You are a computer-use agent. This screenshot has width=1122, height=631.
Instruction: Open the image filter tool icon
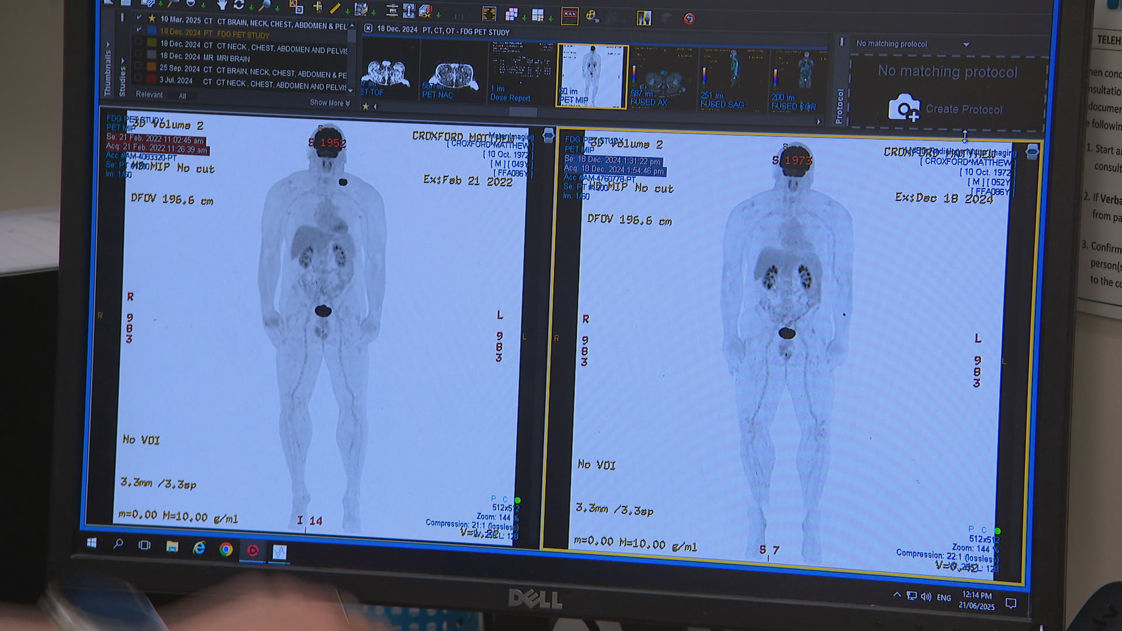pos(361,9)
